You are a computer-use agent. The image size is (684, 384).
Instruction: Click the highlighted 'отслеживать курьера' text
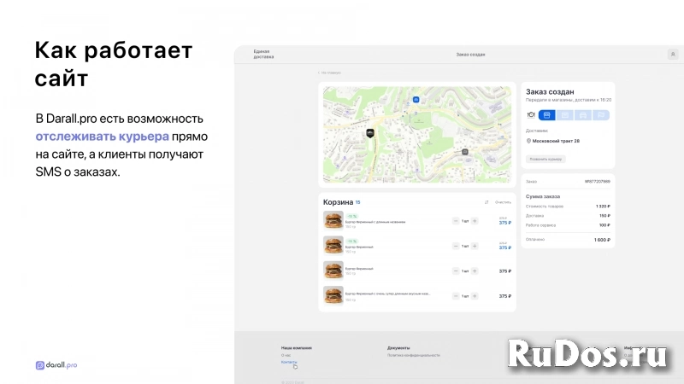102,137
